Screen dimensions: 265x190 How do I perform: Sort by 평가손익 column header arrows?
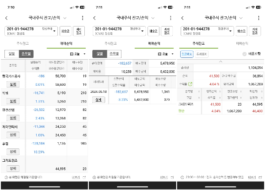pos(220,91)
